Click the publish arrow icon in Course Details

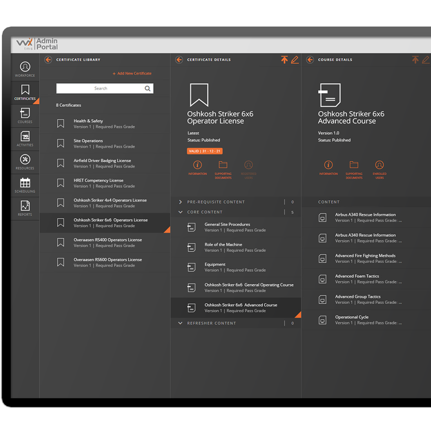point(415,60)
